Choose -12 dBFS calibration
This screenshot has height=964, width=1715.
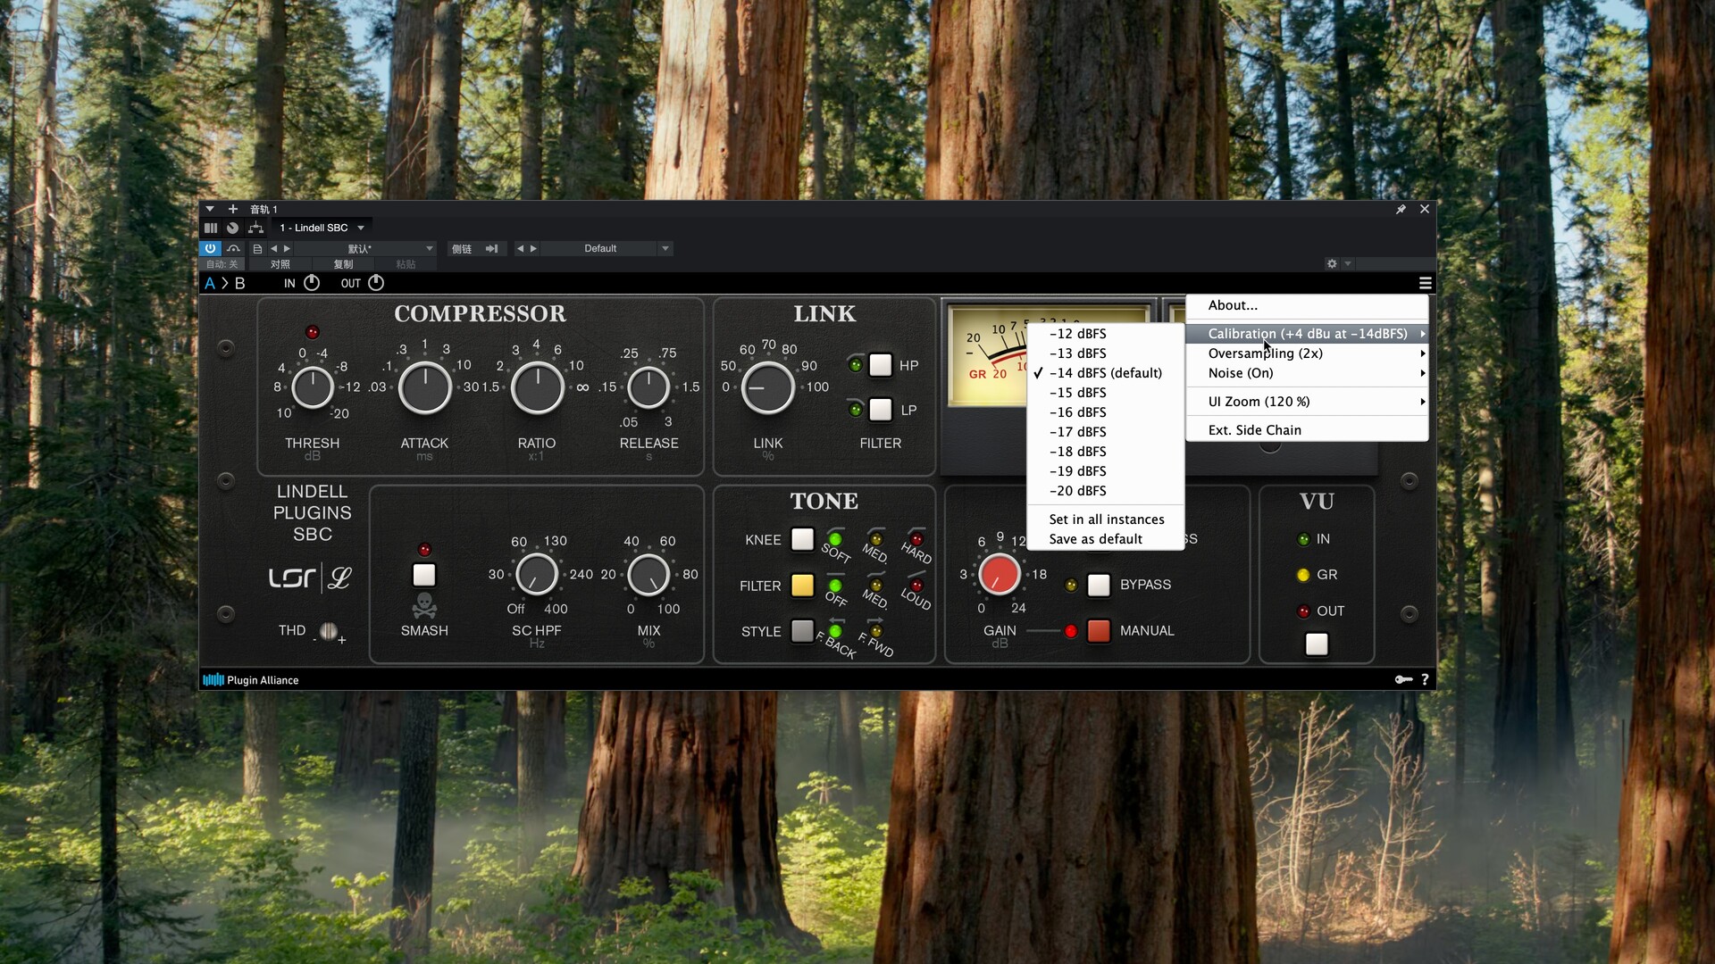(x=1106, y=334)
